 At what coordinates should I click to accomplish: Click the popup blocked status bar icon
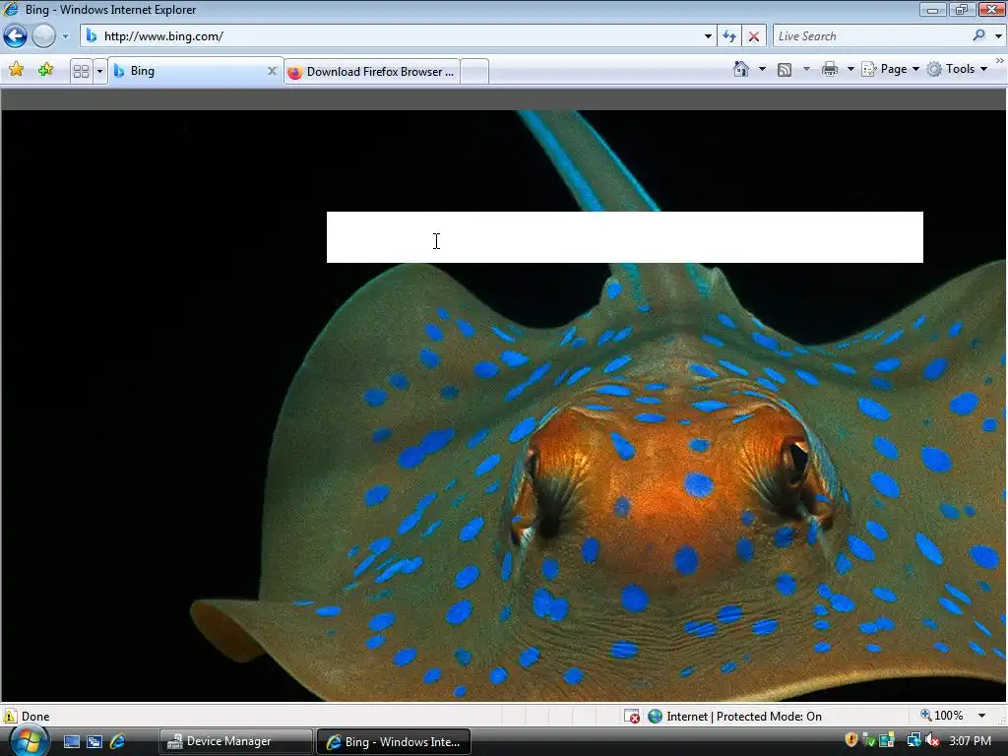coord(633,717)
